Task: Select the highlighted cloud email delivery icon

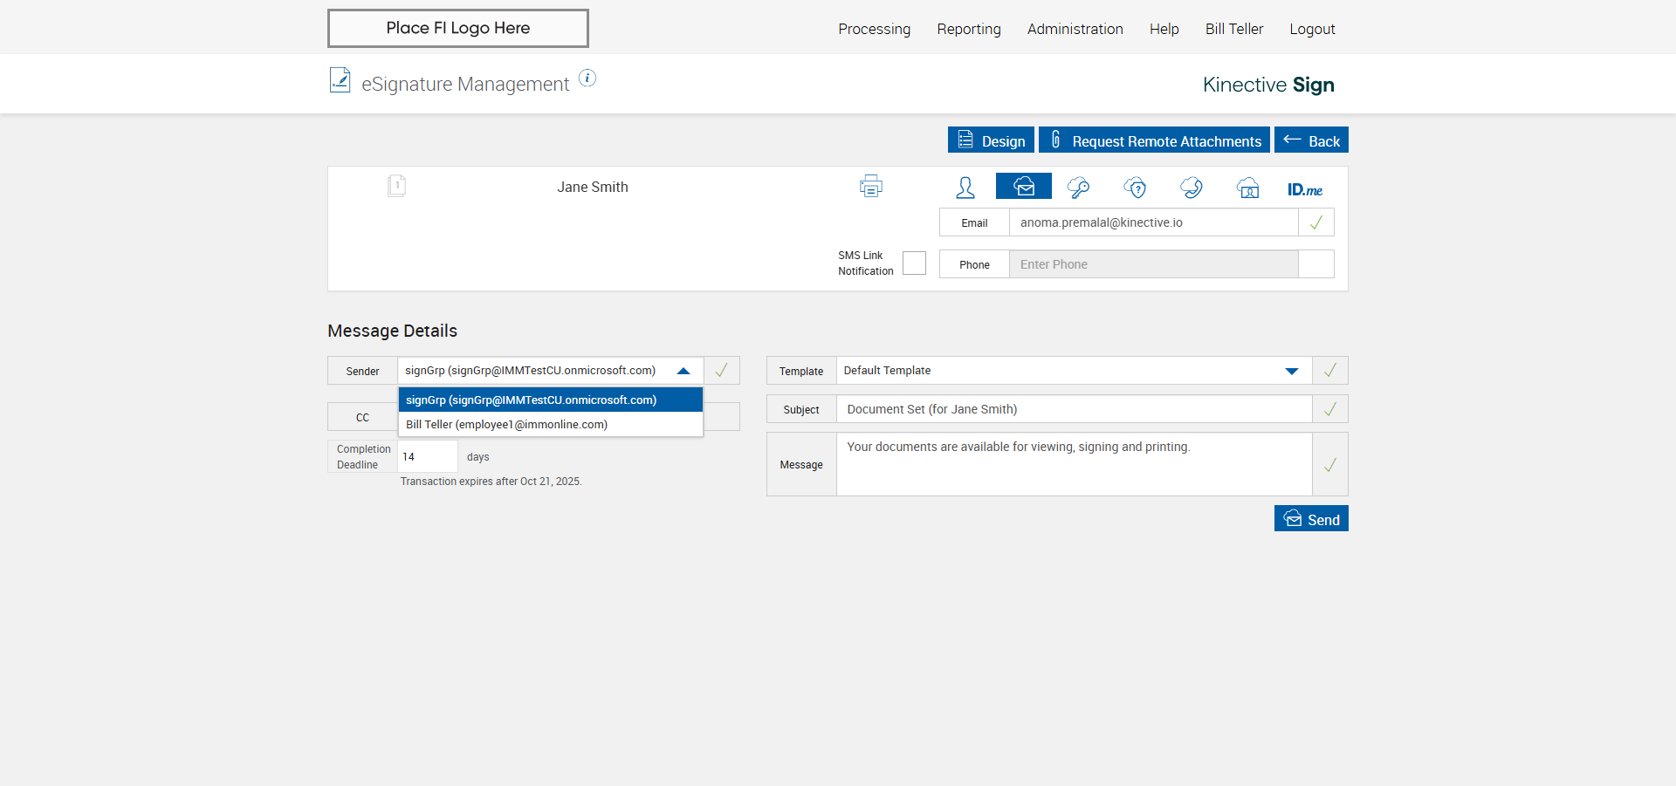Action: [1023, 187]
